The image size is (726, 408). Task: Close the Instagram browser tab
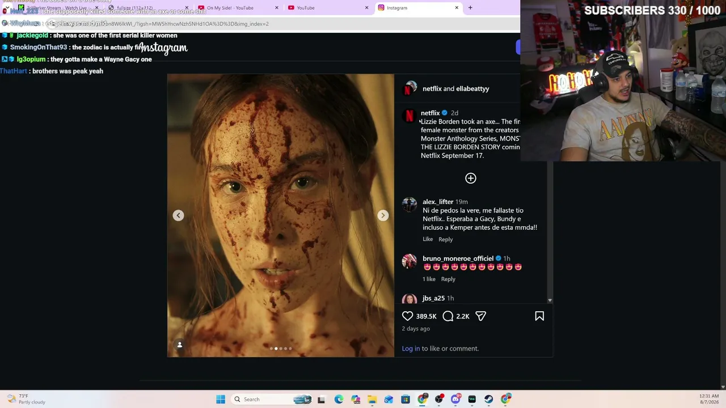pyautogui.click(x=457, y=8)
